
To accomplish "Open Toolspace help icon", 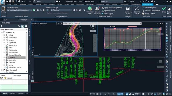I will click(26, 26).
